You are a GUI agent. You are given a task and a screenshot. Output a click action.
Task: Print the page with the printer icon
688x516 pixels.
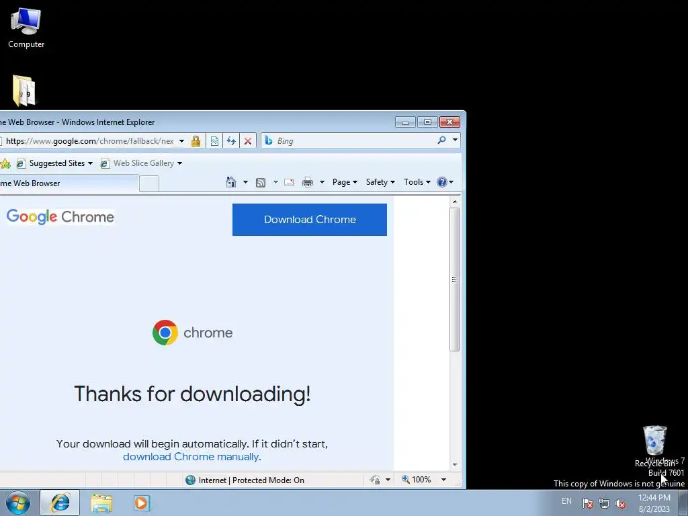click(308, 182)
